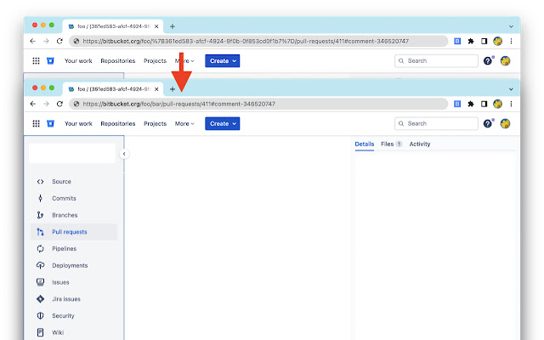Open the extensions puzzle icon in the back window
The image size is (544, 340).
click(x=471, y=41)
